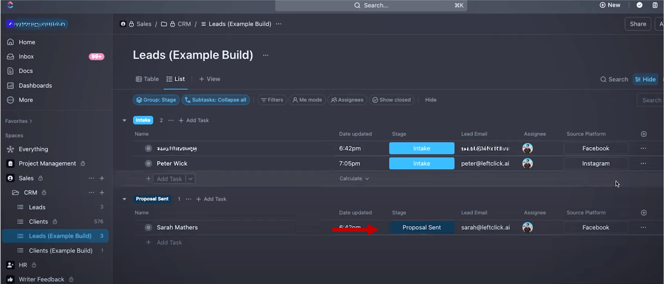
Task: Change stage cell of 6:42pm Intake row
Action: tap(421, 148)
